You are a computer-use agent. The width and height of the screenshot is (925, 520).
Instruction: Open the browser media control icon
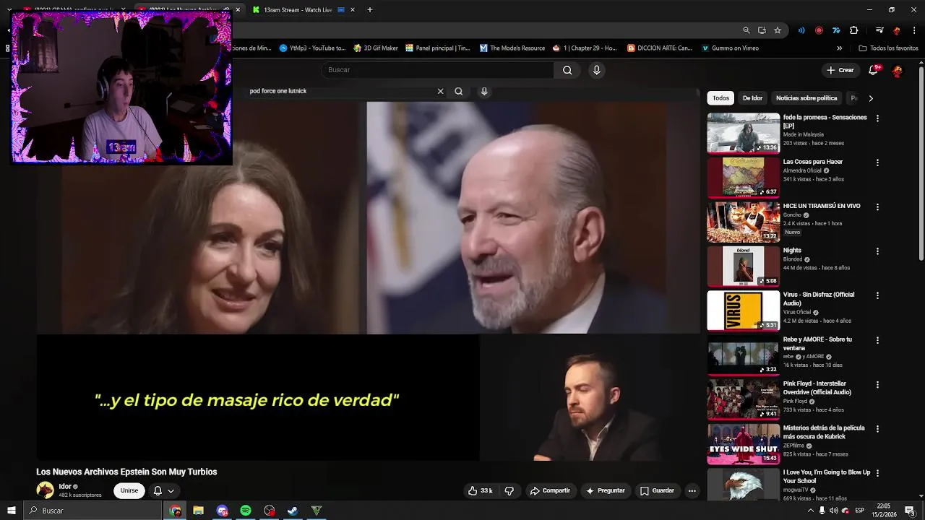coord(879,30)
